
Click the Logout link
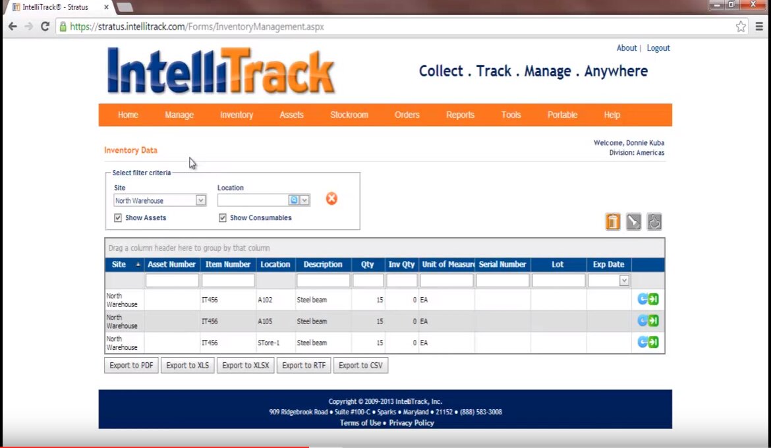tap(658, 48)
